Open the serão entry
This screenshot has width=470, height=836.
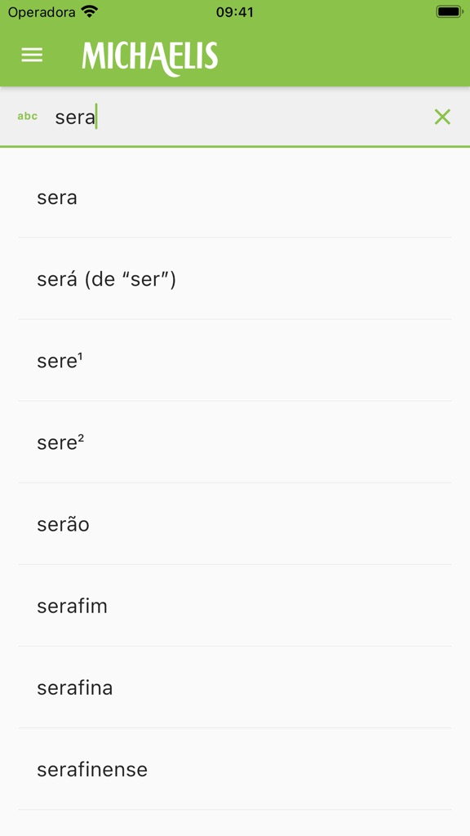[62, 524]
